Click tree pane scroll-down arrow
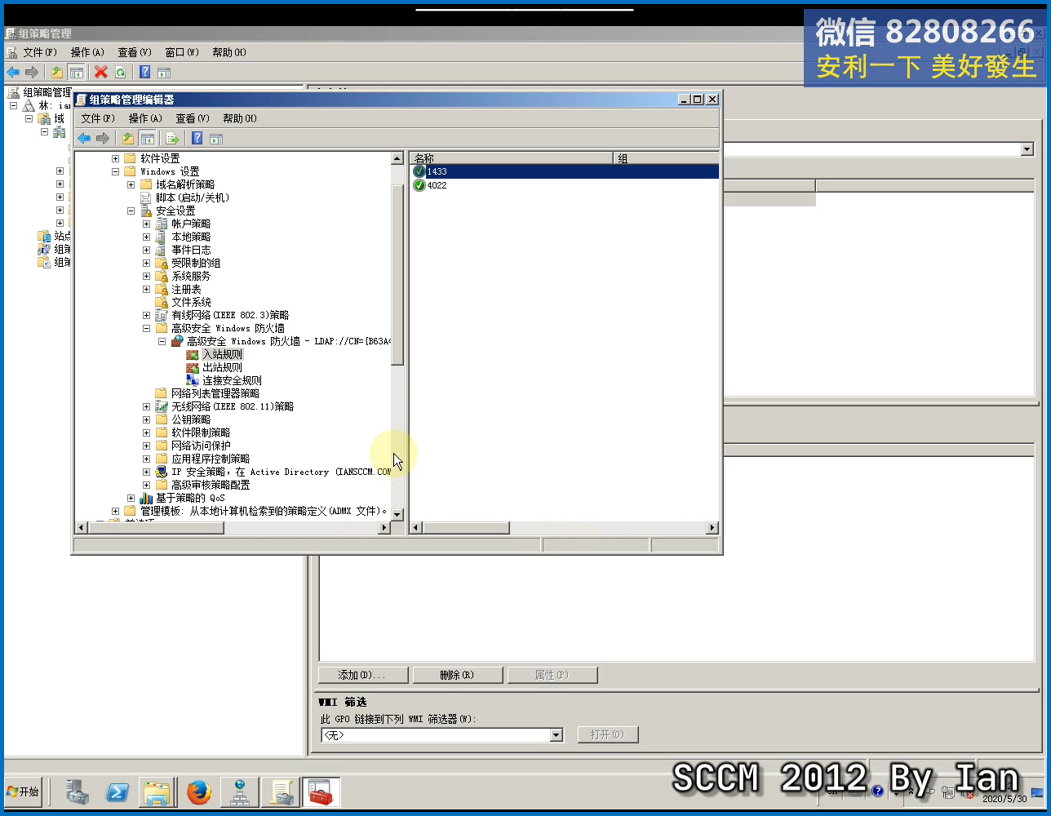The image size is (1051, 816). [397, 515]
